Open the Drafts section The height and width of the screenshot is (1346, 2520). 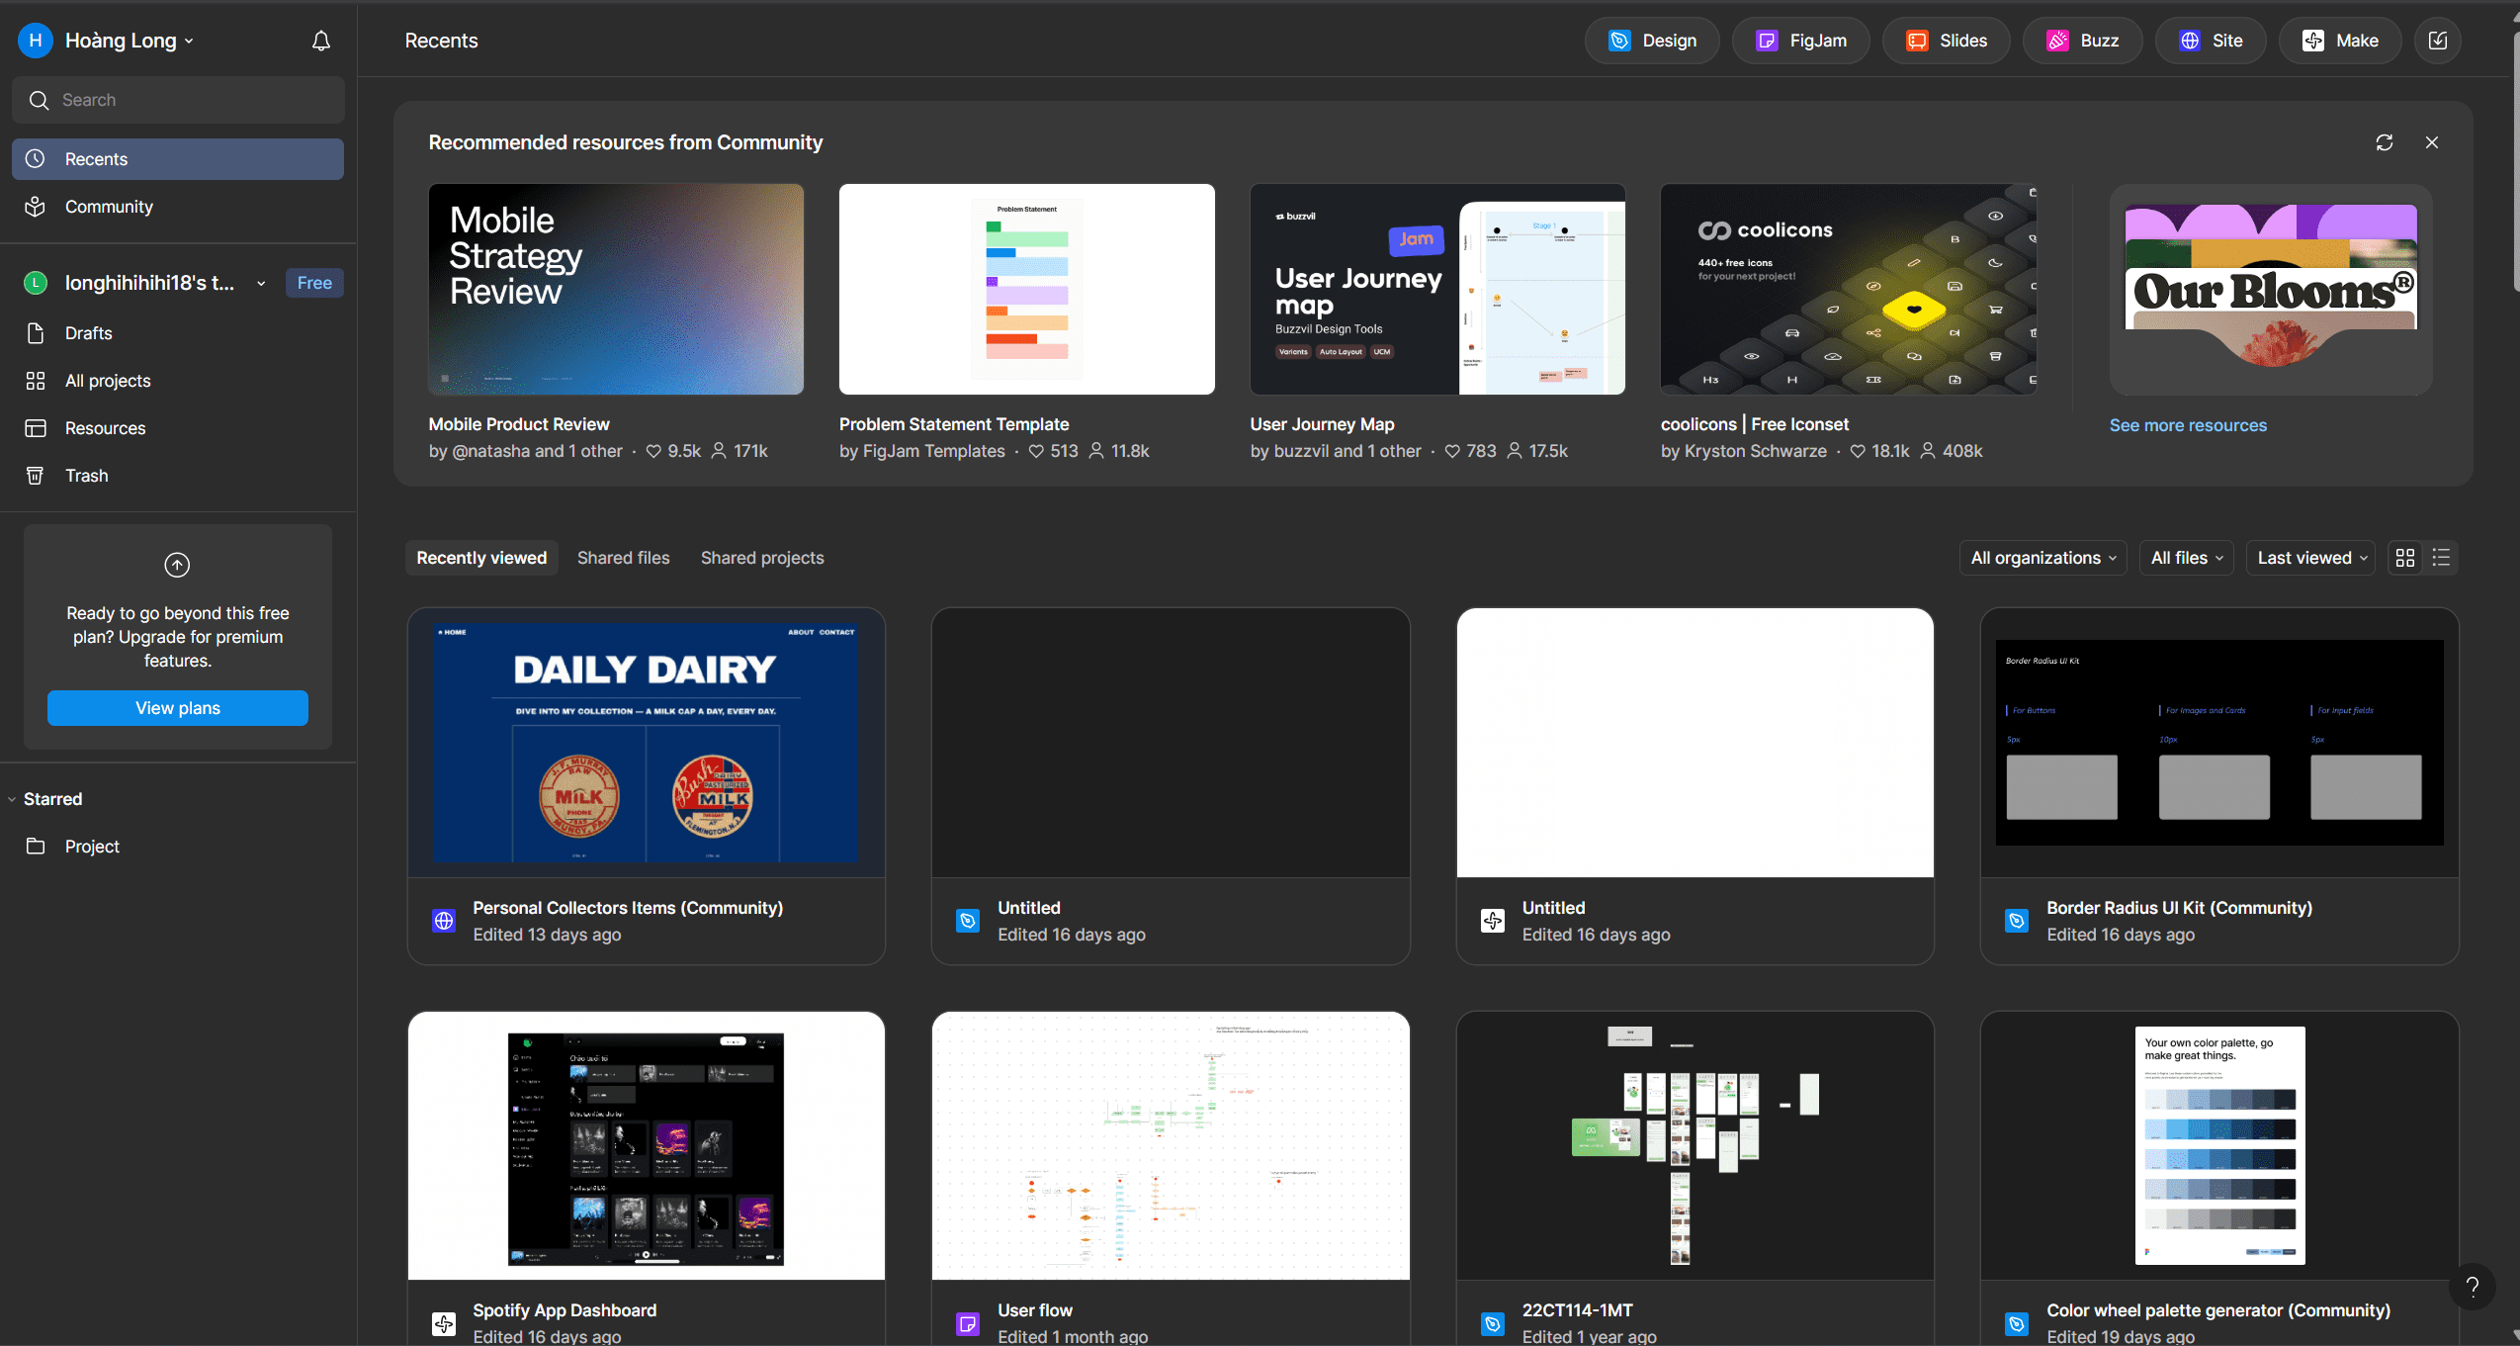tap(88, 333)
